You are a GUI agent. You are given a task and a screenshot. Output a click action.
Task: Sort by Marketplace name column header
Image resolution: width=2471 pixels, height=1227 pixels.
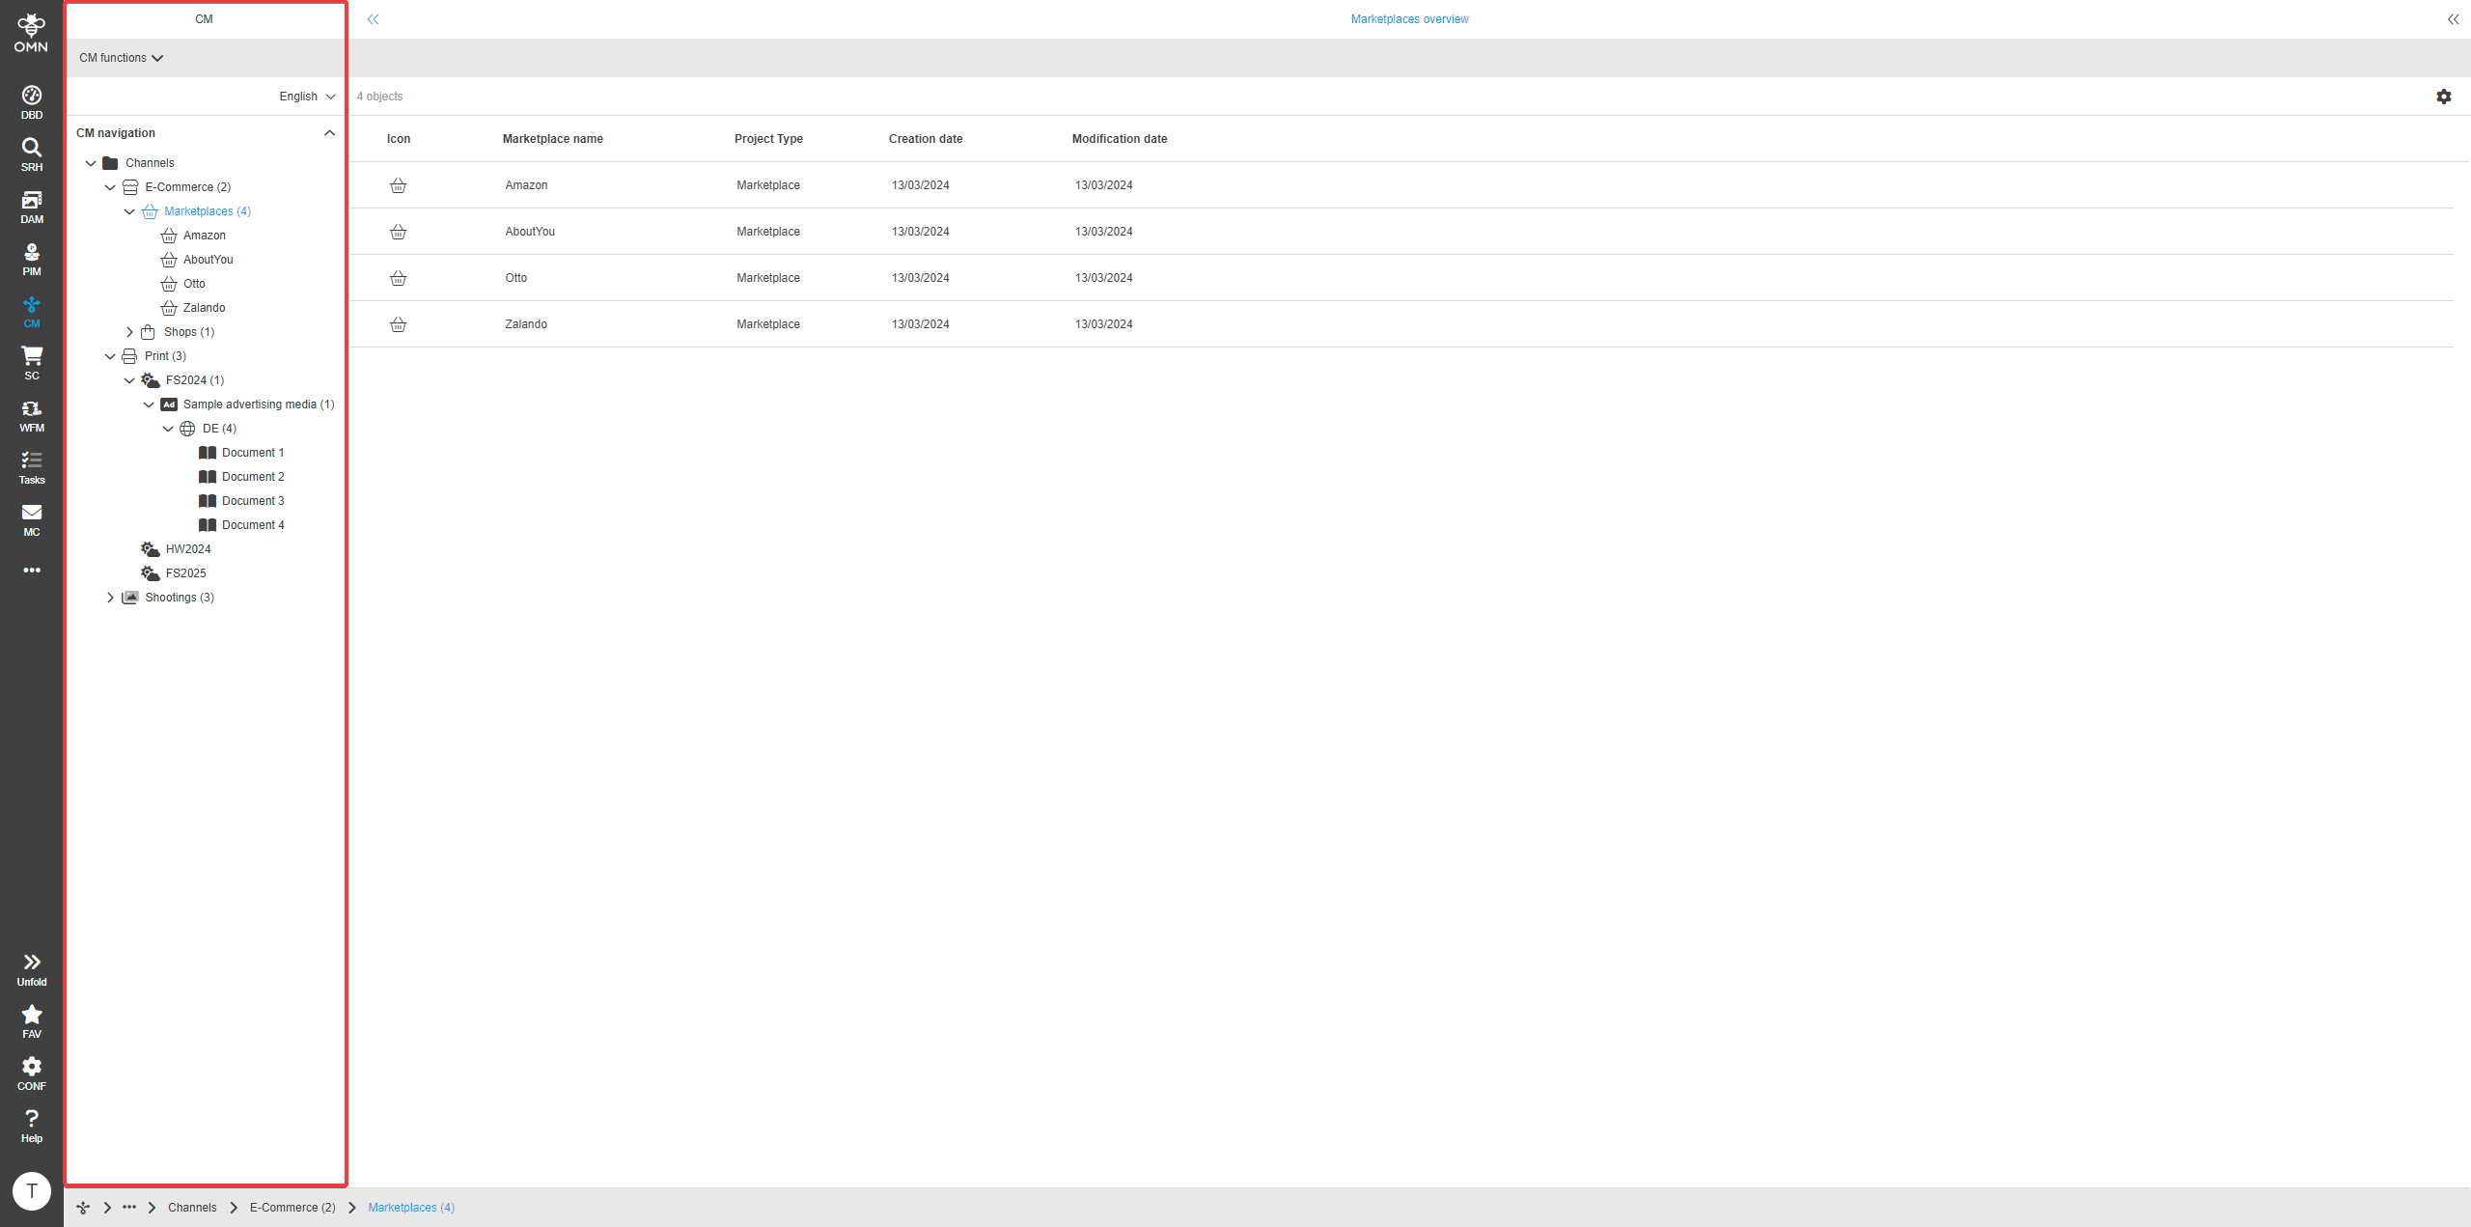pyautogui.click(x=552, y=139)
